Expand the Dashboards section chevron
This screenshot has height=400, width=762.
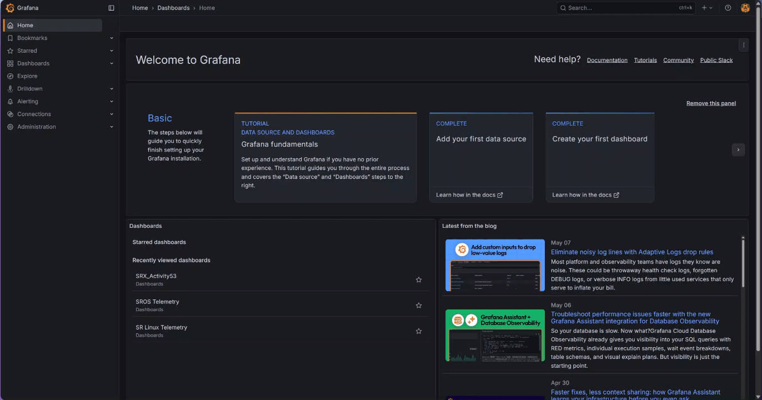(x=112, y=63)
